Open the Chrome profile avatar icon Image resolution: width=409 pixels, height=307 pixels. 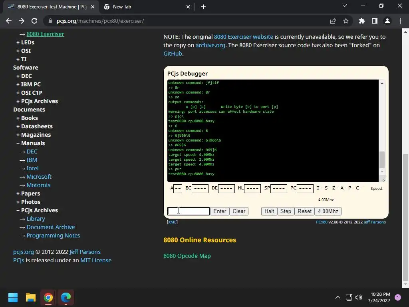387,21
